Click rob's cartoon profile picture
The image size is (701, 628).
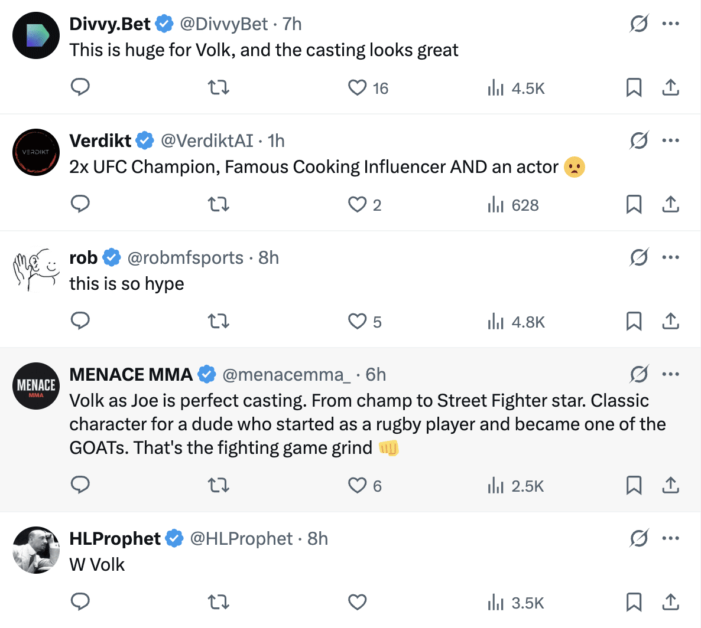click(36, 269)
